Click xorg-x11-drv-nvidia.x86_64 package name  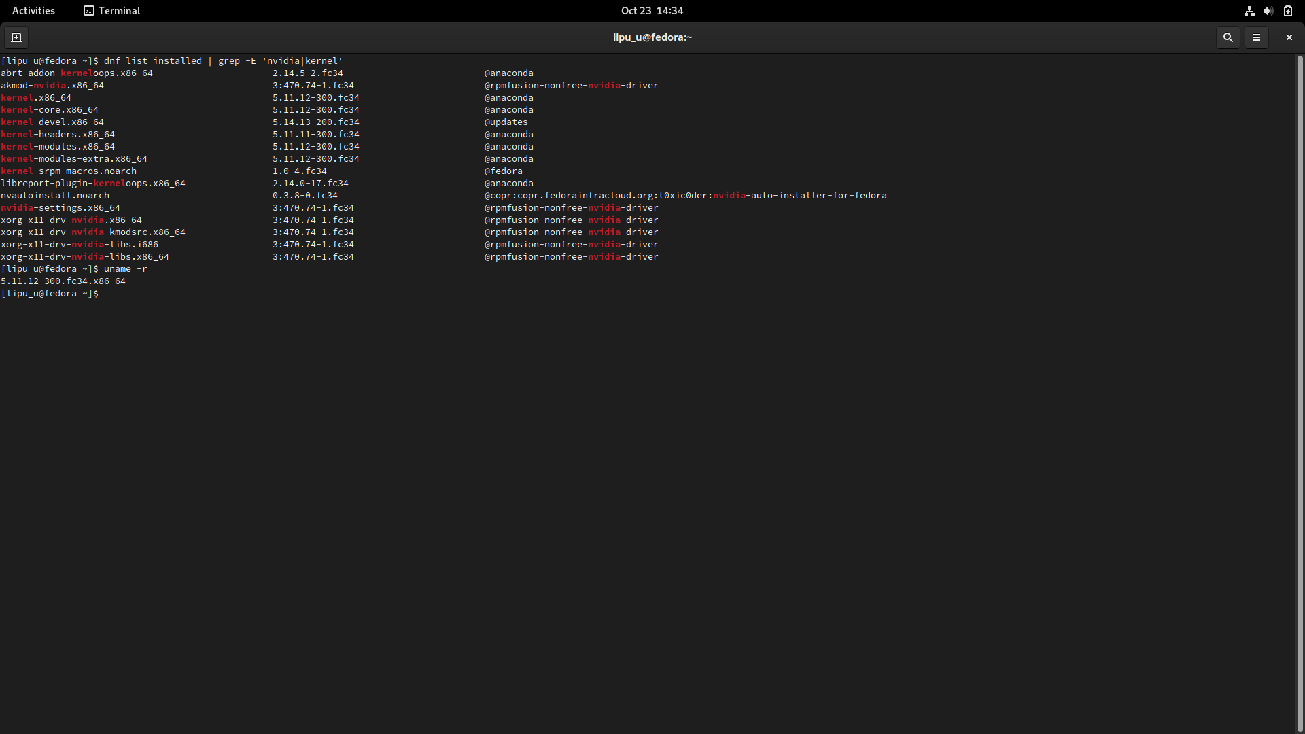tap(71, 220)
